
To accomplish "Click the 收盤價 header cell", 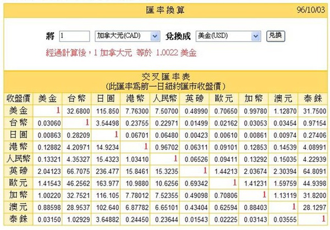I will pyautogui.click(x=18, y=98).
